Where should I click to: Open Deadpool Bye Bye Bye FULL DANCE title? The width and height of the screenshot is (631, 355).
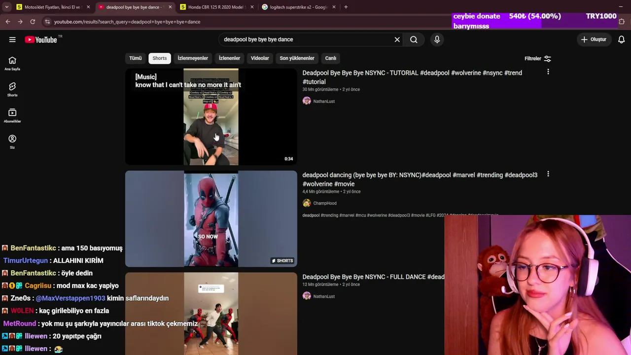click(x=373, y=277)
